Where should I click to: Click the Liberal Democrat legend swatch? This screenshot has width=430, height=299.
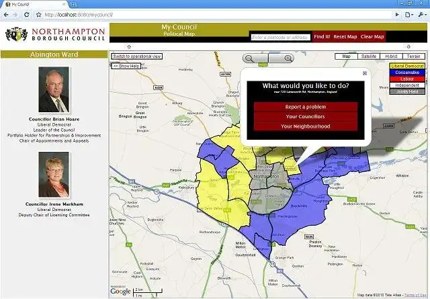pyautogui.click(x=407, y=66)
